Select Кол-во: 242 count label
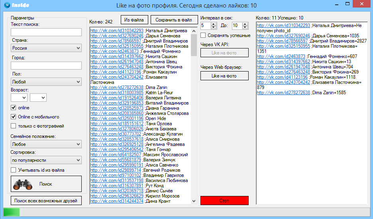This screenshot has width=373, height=219. (101, 22)
